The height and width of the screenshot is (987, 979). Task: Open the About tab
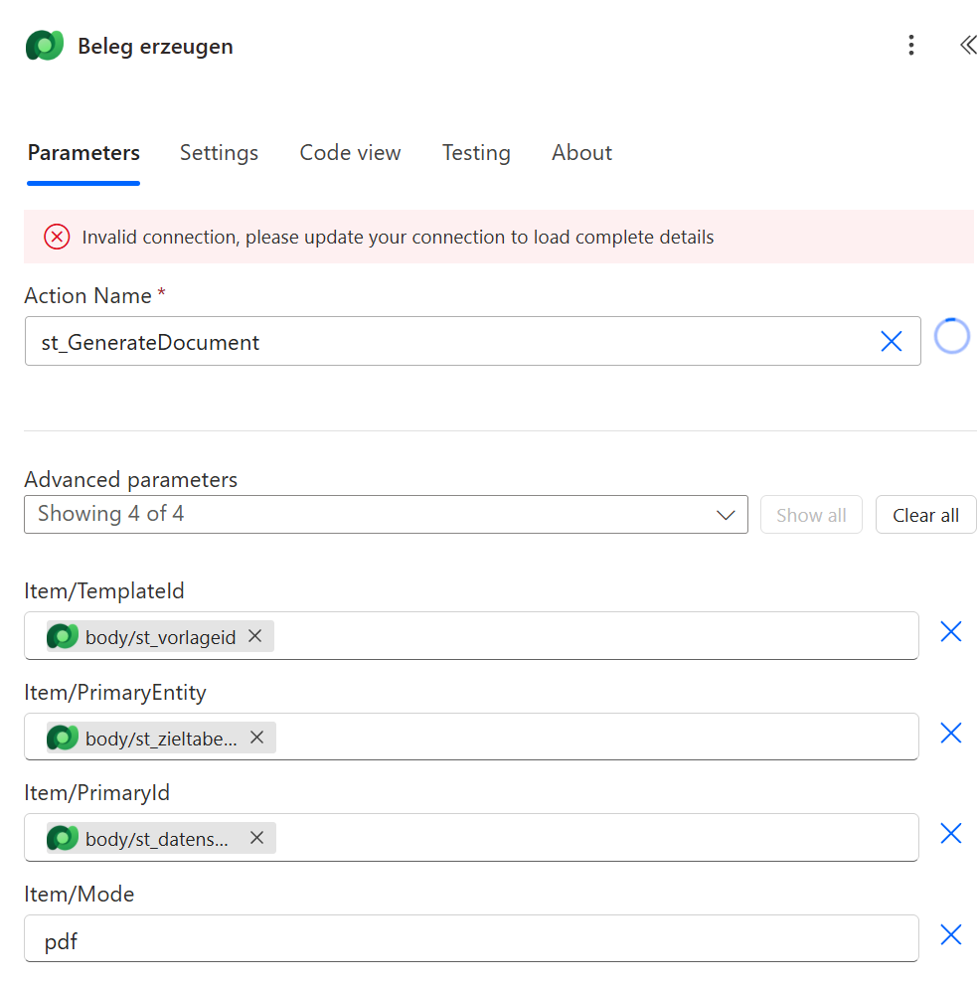pos(581,153)
